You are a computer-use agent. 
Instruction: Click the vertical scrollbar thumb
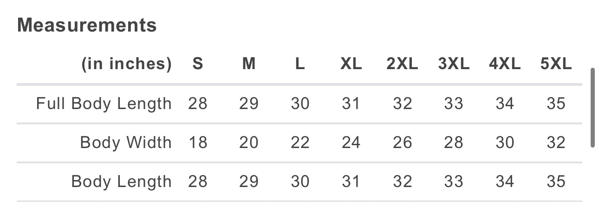pos(592,108)
